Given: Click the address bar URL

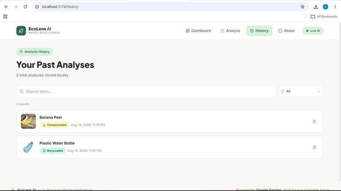Looking at the screenshot, I should pos(60,7).
